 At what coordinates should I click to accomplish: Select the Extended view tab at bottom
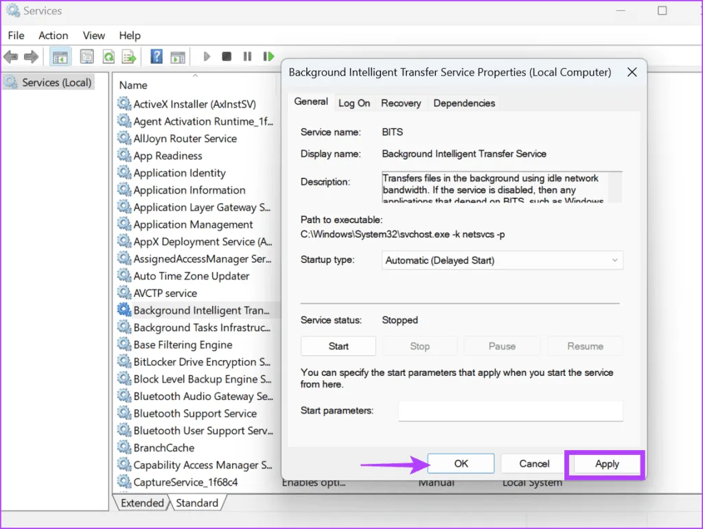coord(142,503)
